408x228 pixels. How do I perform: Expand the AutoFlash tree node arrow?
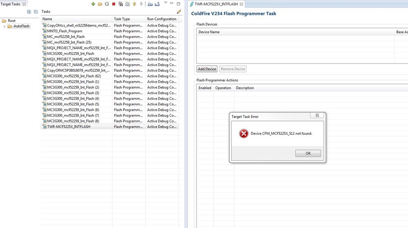tap(4, 26)
